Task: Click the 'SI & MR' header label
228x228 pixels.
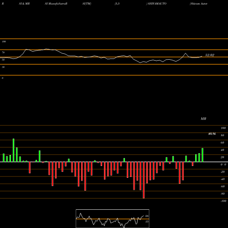Action: click(24, 4)
